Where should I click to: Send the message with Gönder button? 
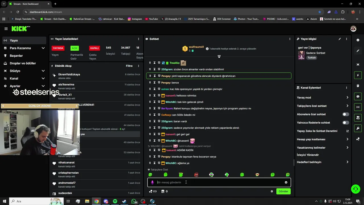point(283,191)
